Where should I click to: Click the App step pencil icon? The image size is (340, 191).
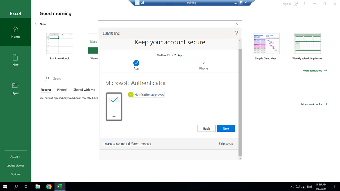coord(136,63)
